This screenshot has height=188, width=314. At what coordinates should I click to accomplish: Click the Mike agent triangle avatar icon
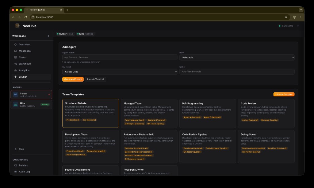15,104
